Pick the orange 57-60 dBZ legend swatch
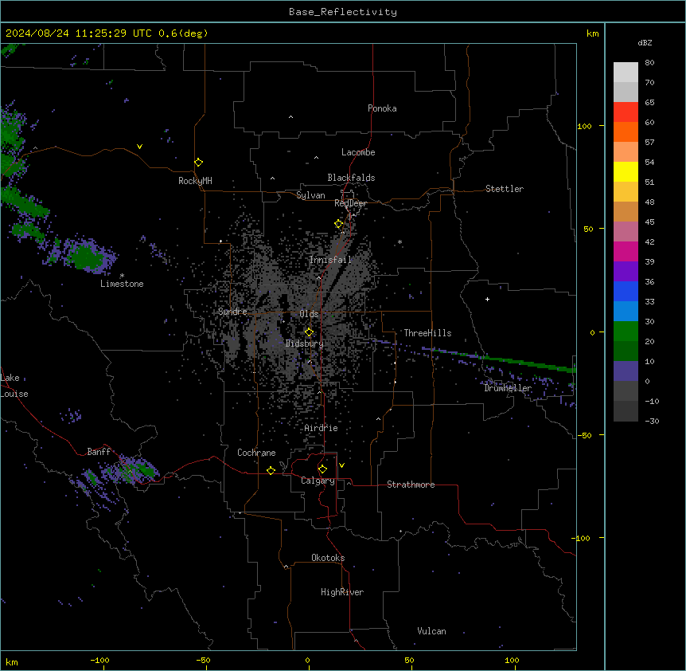Image resolution: width=686 pixels, height=671 pixels. pos(626,131)
